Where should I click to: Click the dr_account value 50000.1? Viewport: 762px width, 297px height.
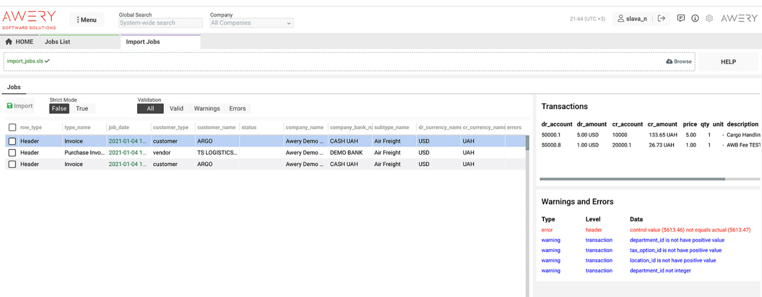pos(551,135)
